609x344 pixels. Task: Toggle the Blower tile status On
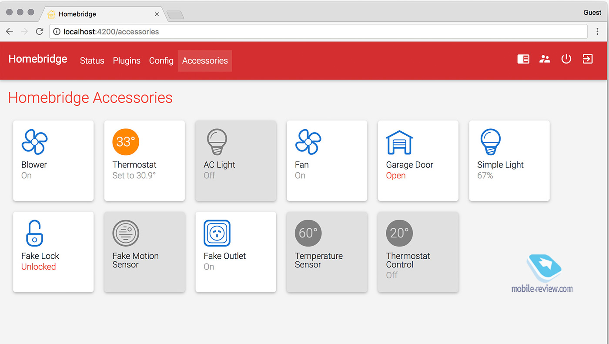[x=27, y=176]
